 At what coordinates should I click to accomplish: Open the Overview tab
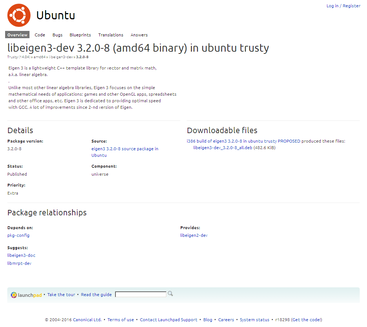tap(17, 35)
